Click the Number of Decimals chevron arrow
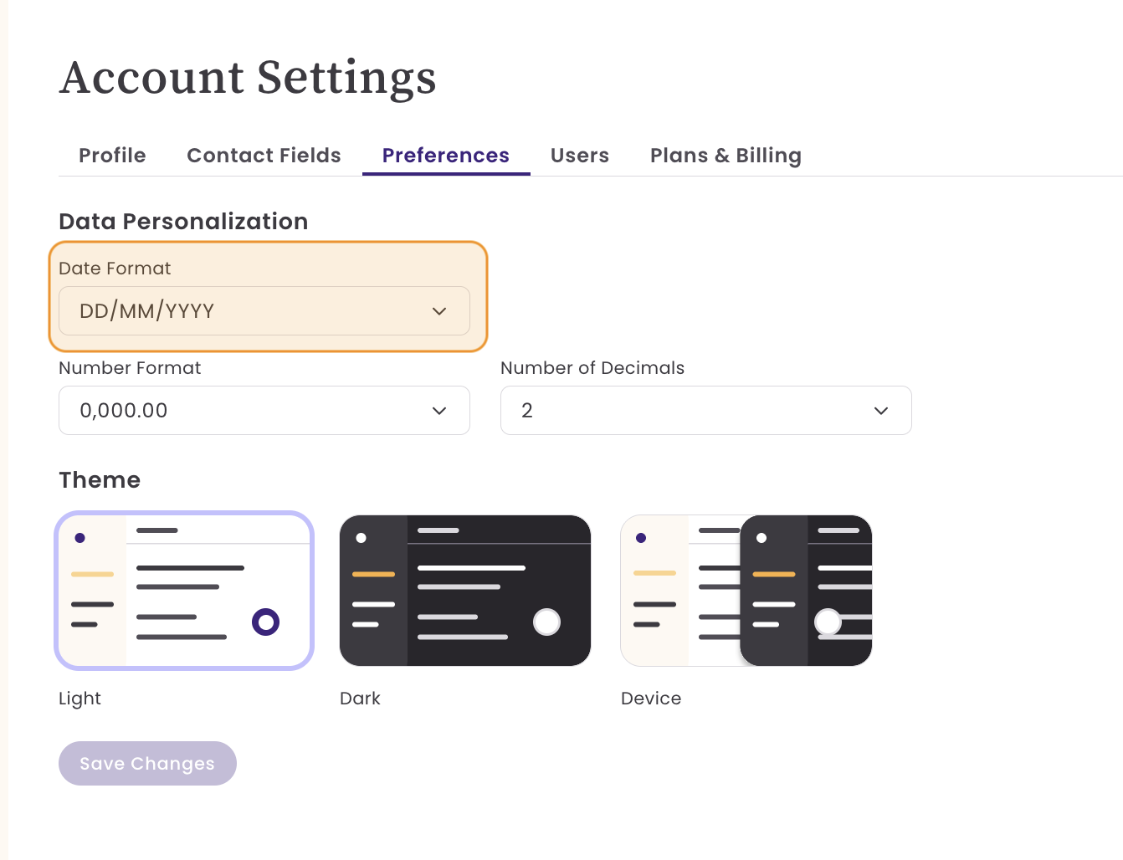 (x=881, y=411)
